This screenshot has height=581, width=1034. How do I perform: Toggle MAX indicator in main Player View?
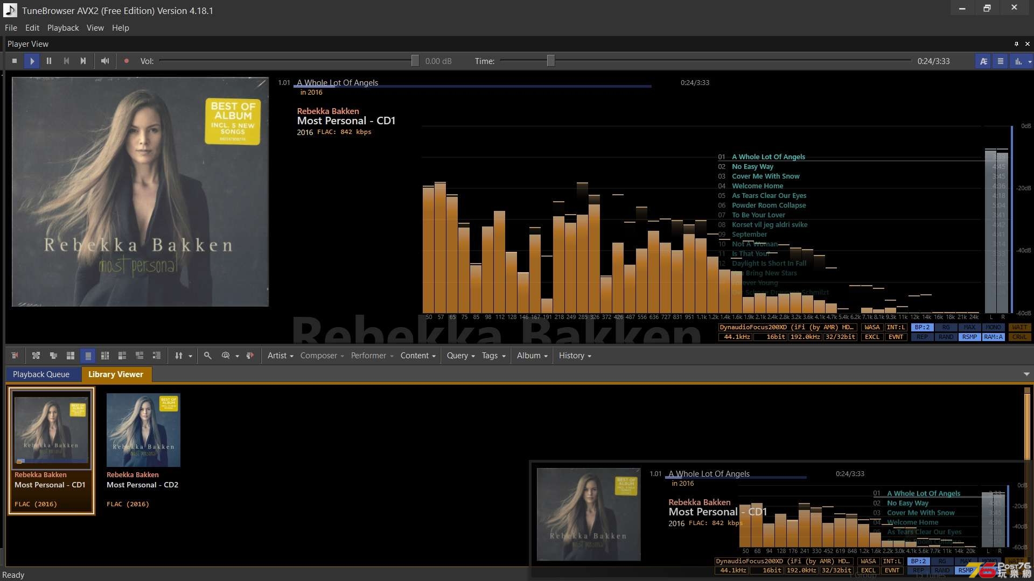[x=969, y=327]
